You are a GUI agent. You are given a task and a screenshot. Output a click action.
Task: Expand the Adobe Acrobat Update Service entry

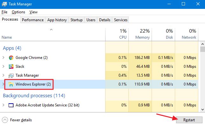[x=3, y=105]
